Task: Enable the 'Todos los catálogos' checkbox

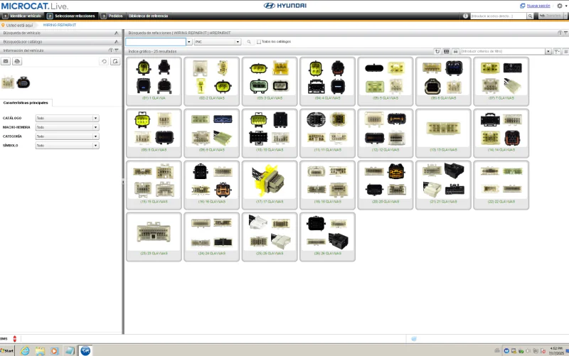Action: [259, 42]
